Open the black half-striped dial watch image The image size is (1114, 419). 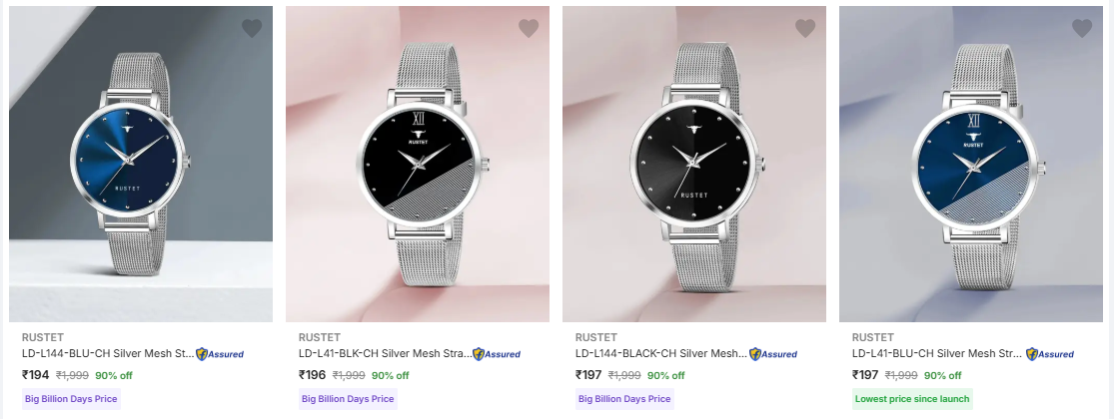[x=418, y=164]
